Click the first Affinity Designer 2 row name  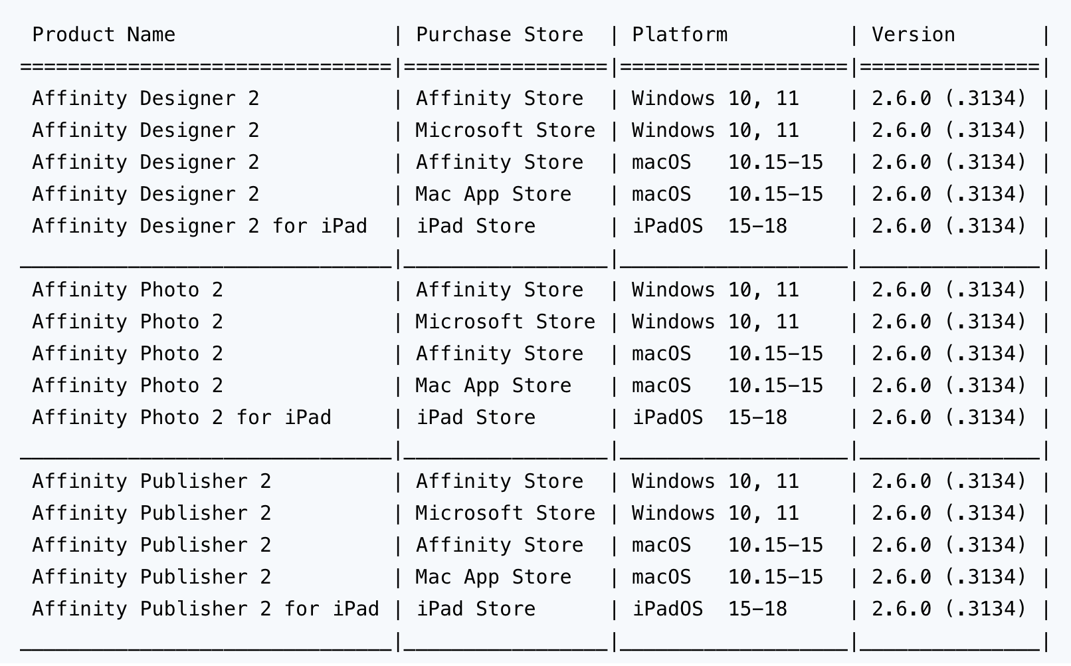[146, 98]
